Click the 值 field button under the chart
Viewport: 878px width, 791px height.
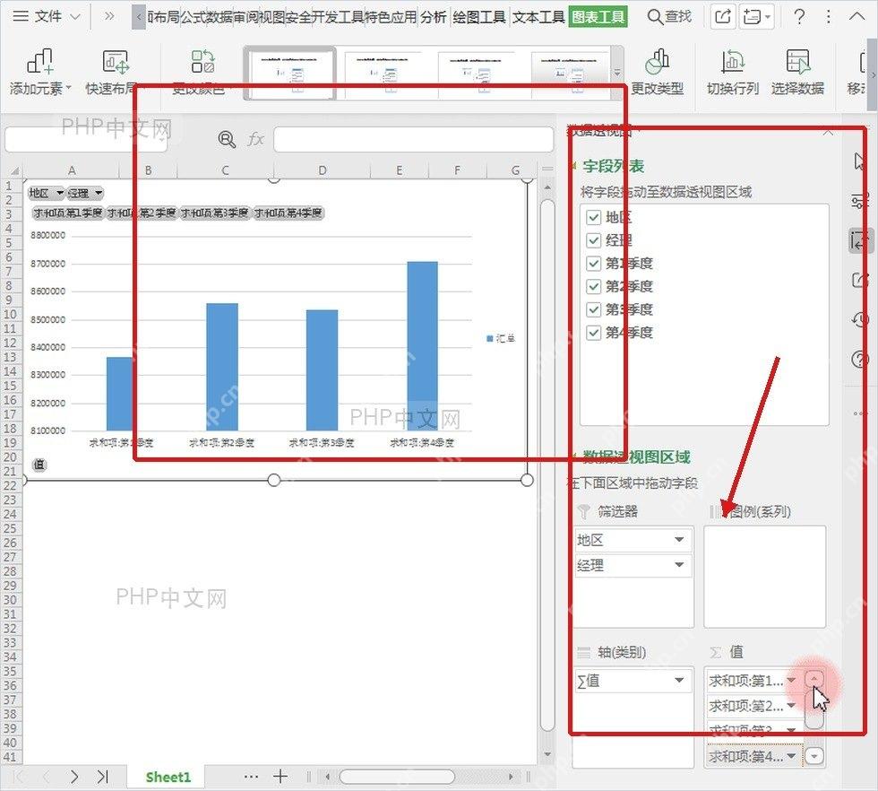pos(39,465)
